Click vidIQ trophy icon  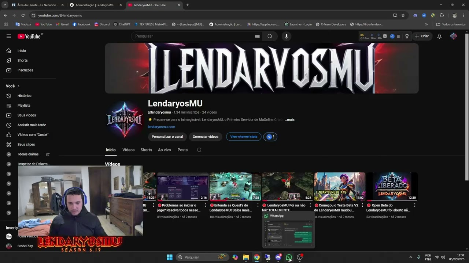[407, 36]
